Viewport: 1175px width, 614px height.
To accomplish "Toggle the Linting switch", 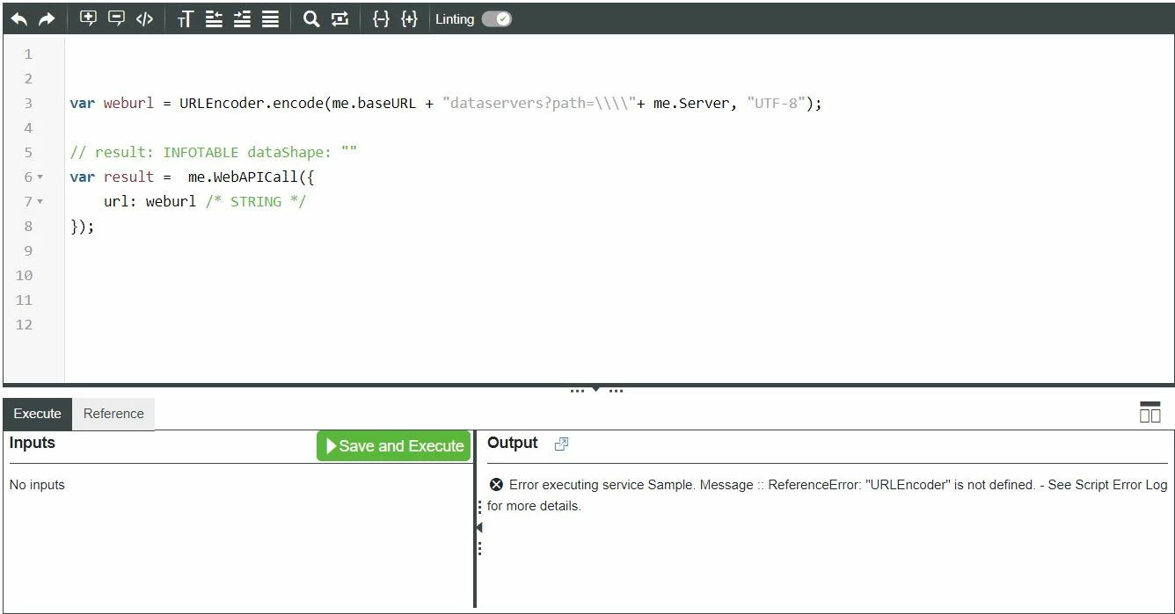I will tap(496, 19).
